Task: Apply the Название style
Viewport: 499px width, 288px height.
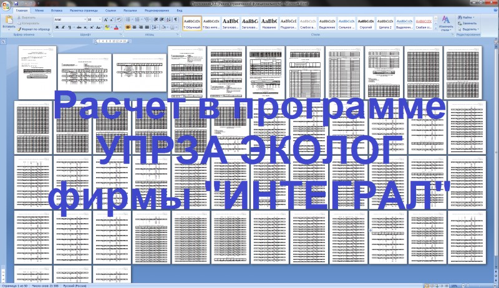Action: point(269,23)
